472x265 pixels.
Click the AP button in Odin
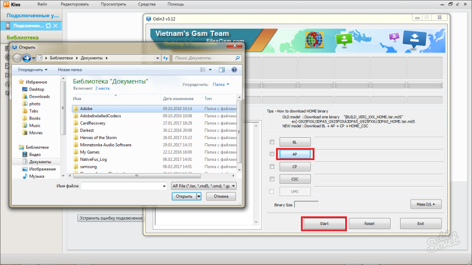[295, 154]
